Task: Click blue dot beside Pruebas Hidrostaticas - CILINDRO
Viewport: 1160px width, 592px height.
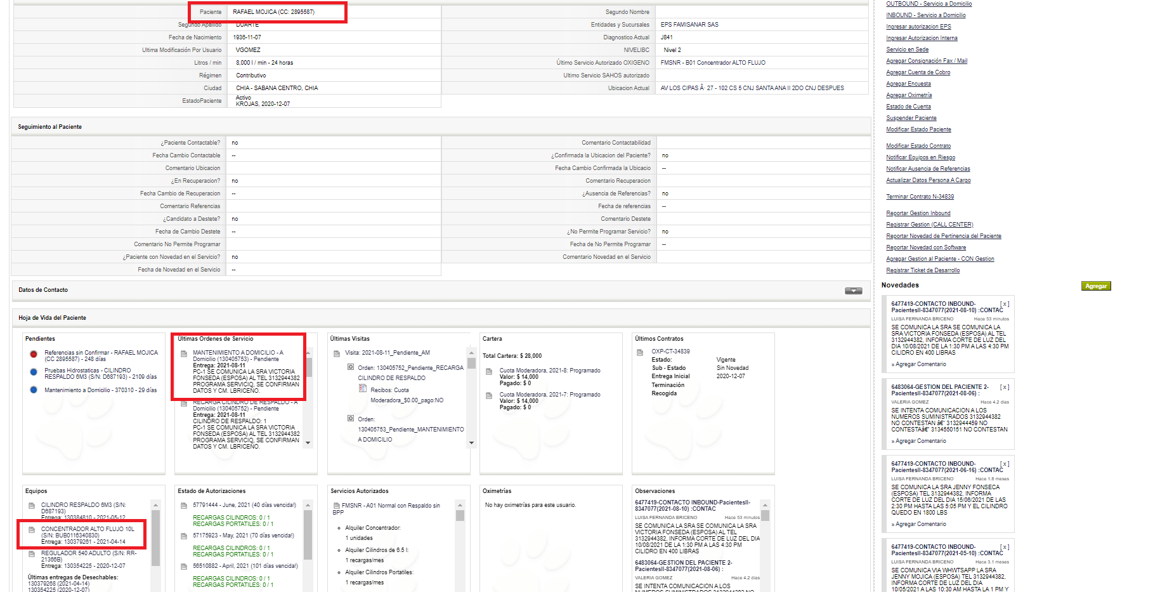Action: pos(33,372)
